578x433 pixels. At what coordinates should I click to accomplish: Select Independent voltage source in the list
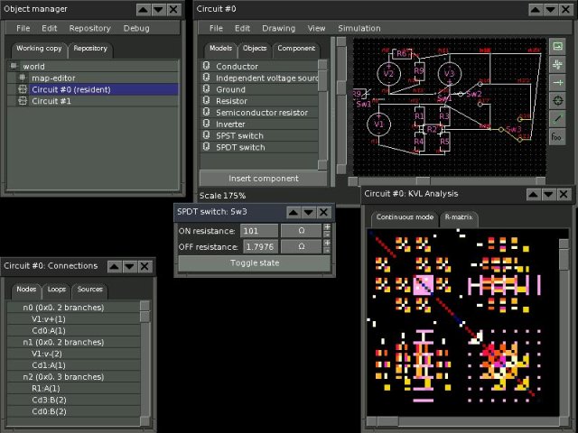(259, 78)
